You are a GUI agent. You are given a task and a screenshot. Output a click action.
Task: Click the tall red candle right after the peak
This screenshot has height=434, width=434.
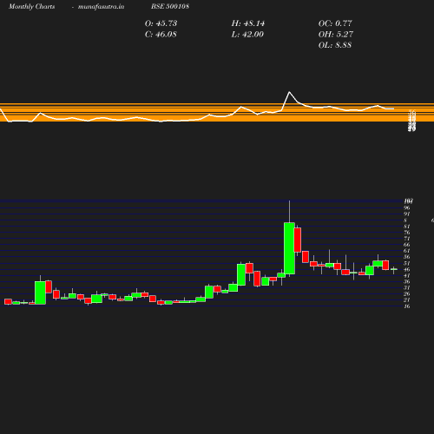click(298, 240)
